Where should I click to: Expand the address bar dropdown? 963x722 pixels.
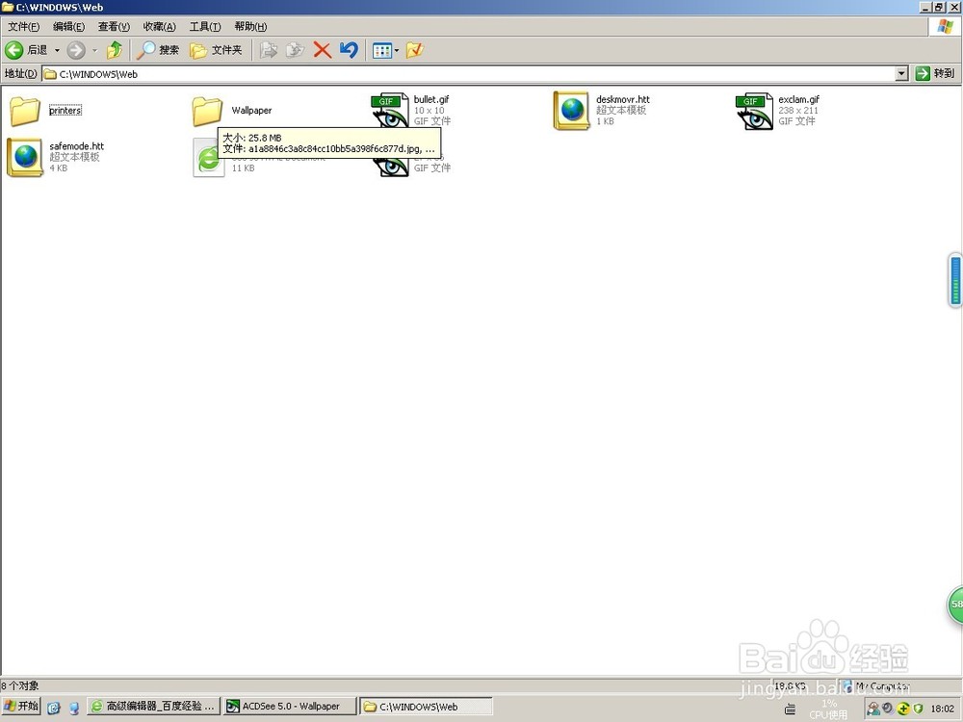901,74
